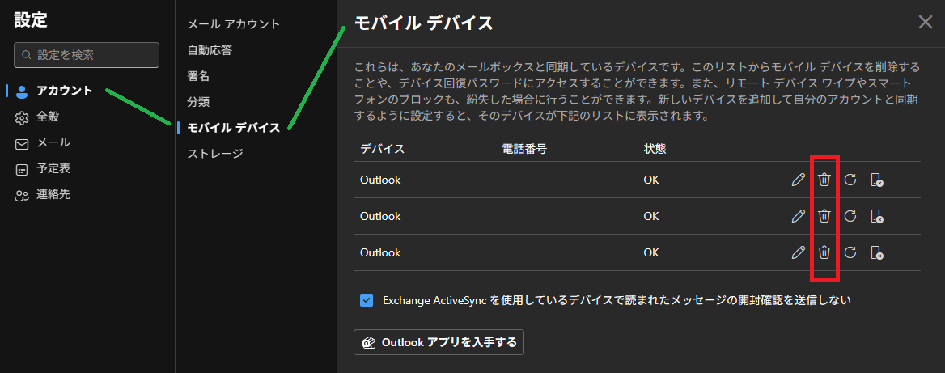Close the settings dialog with X
This screenshot has width=945, height=373.
(x=925, y=23)
